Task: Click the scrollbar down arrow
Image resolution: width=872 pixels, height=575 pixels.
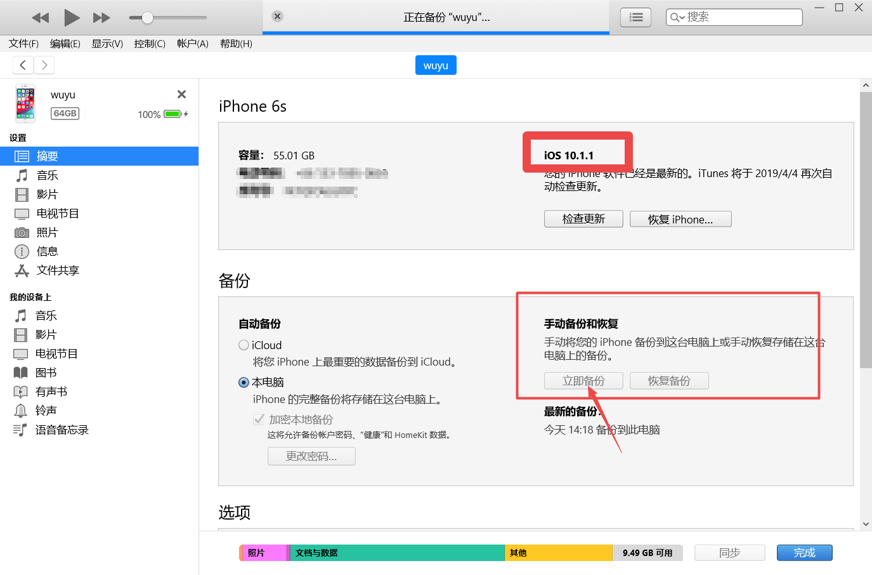Action: point(866,524)
